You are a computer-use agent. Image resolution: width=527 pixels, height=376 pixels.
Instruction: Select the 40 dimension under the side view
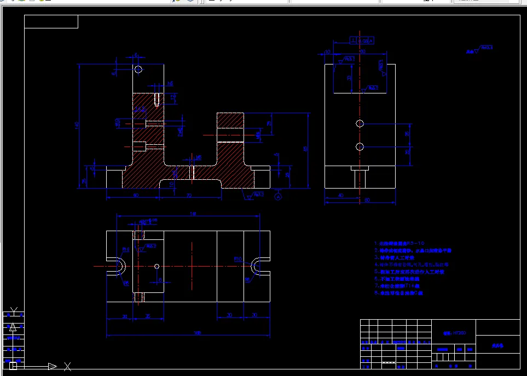340,195
